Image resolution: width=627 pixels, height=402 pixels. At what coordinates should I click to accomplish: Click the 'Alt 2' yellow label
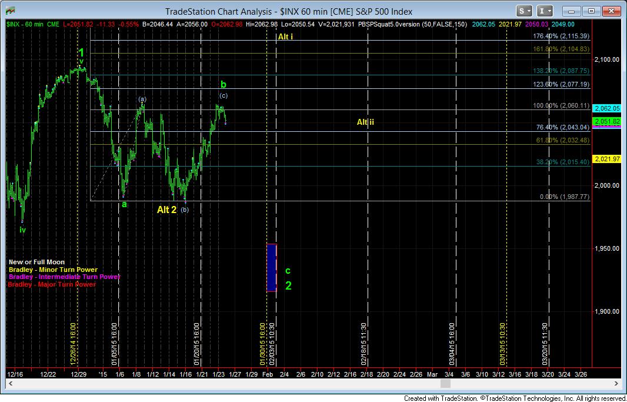click(x=166, y=210)
